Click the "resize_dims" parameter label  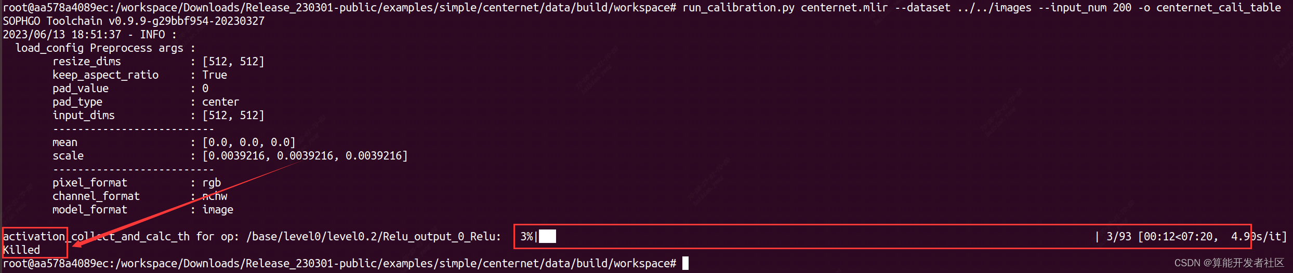tap(86, 62)
